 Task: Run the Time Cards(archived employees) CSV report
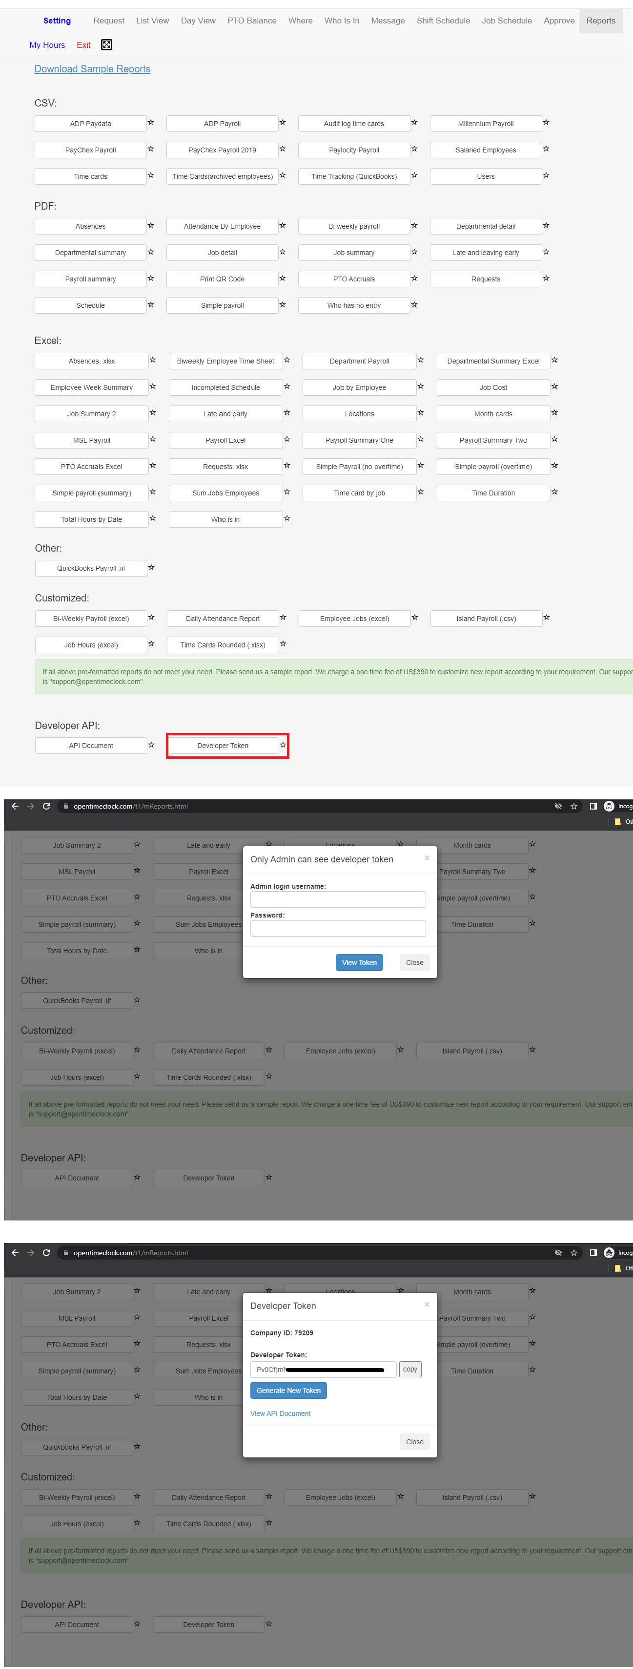pyautogui.click(x=222, y=176)
